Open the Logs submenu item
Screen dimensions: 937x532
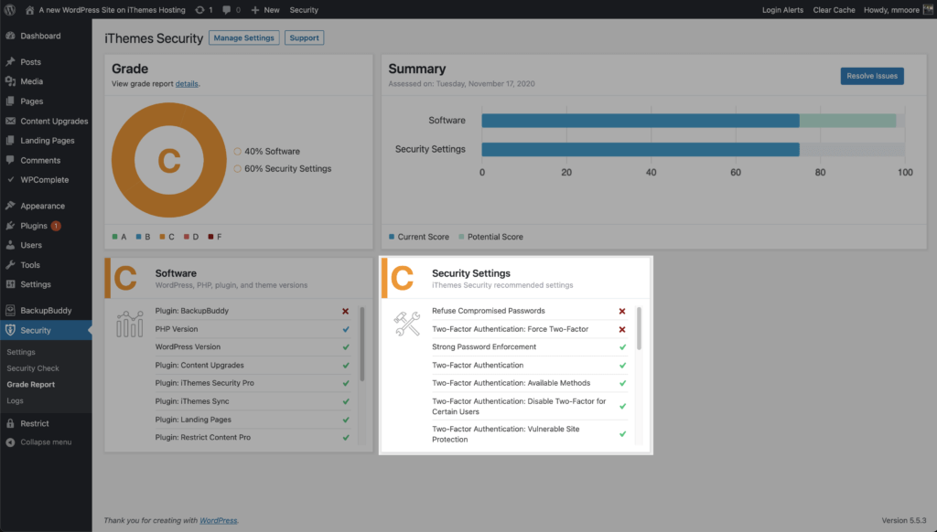click(15, 400)
